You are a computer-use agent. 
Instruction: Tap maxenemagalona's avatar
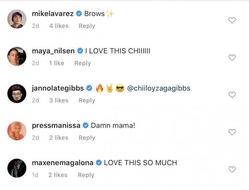click(17, 168)
